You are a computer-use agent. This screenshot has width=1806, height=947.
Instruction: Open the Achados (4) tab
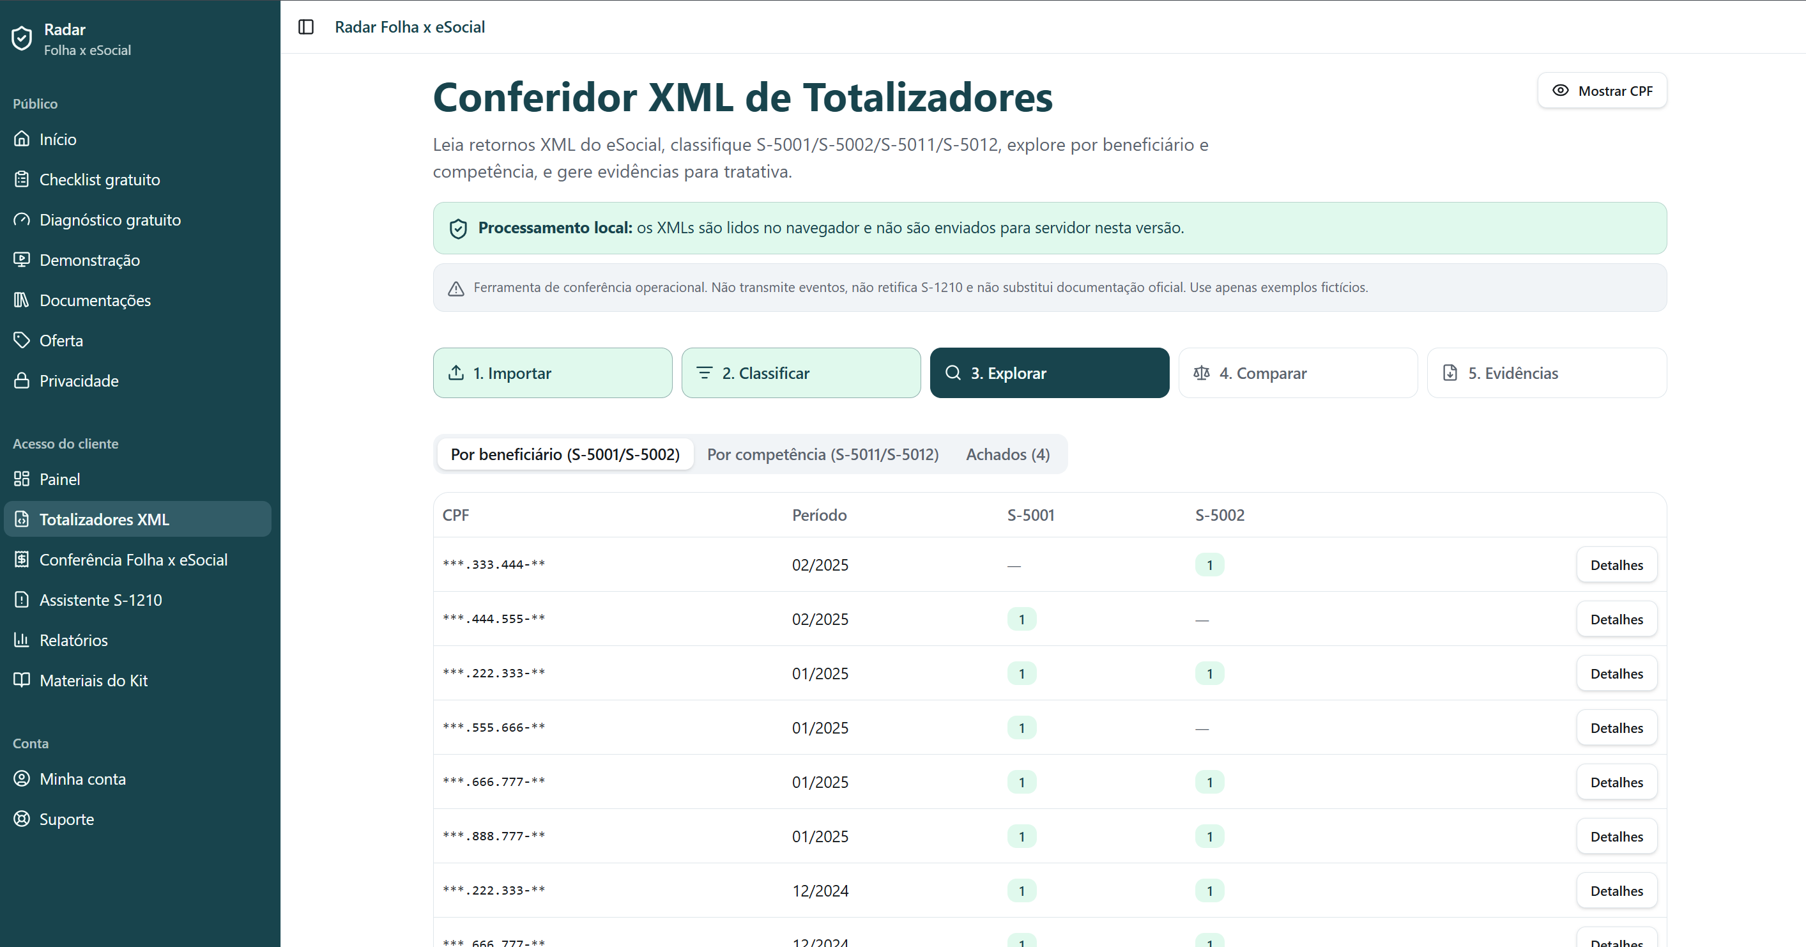(x=1007, y=454)
